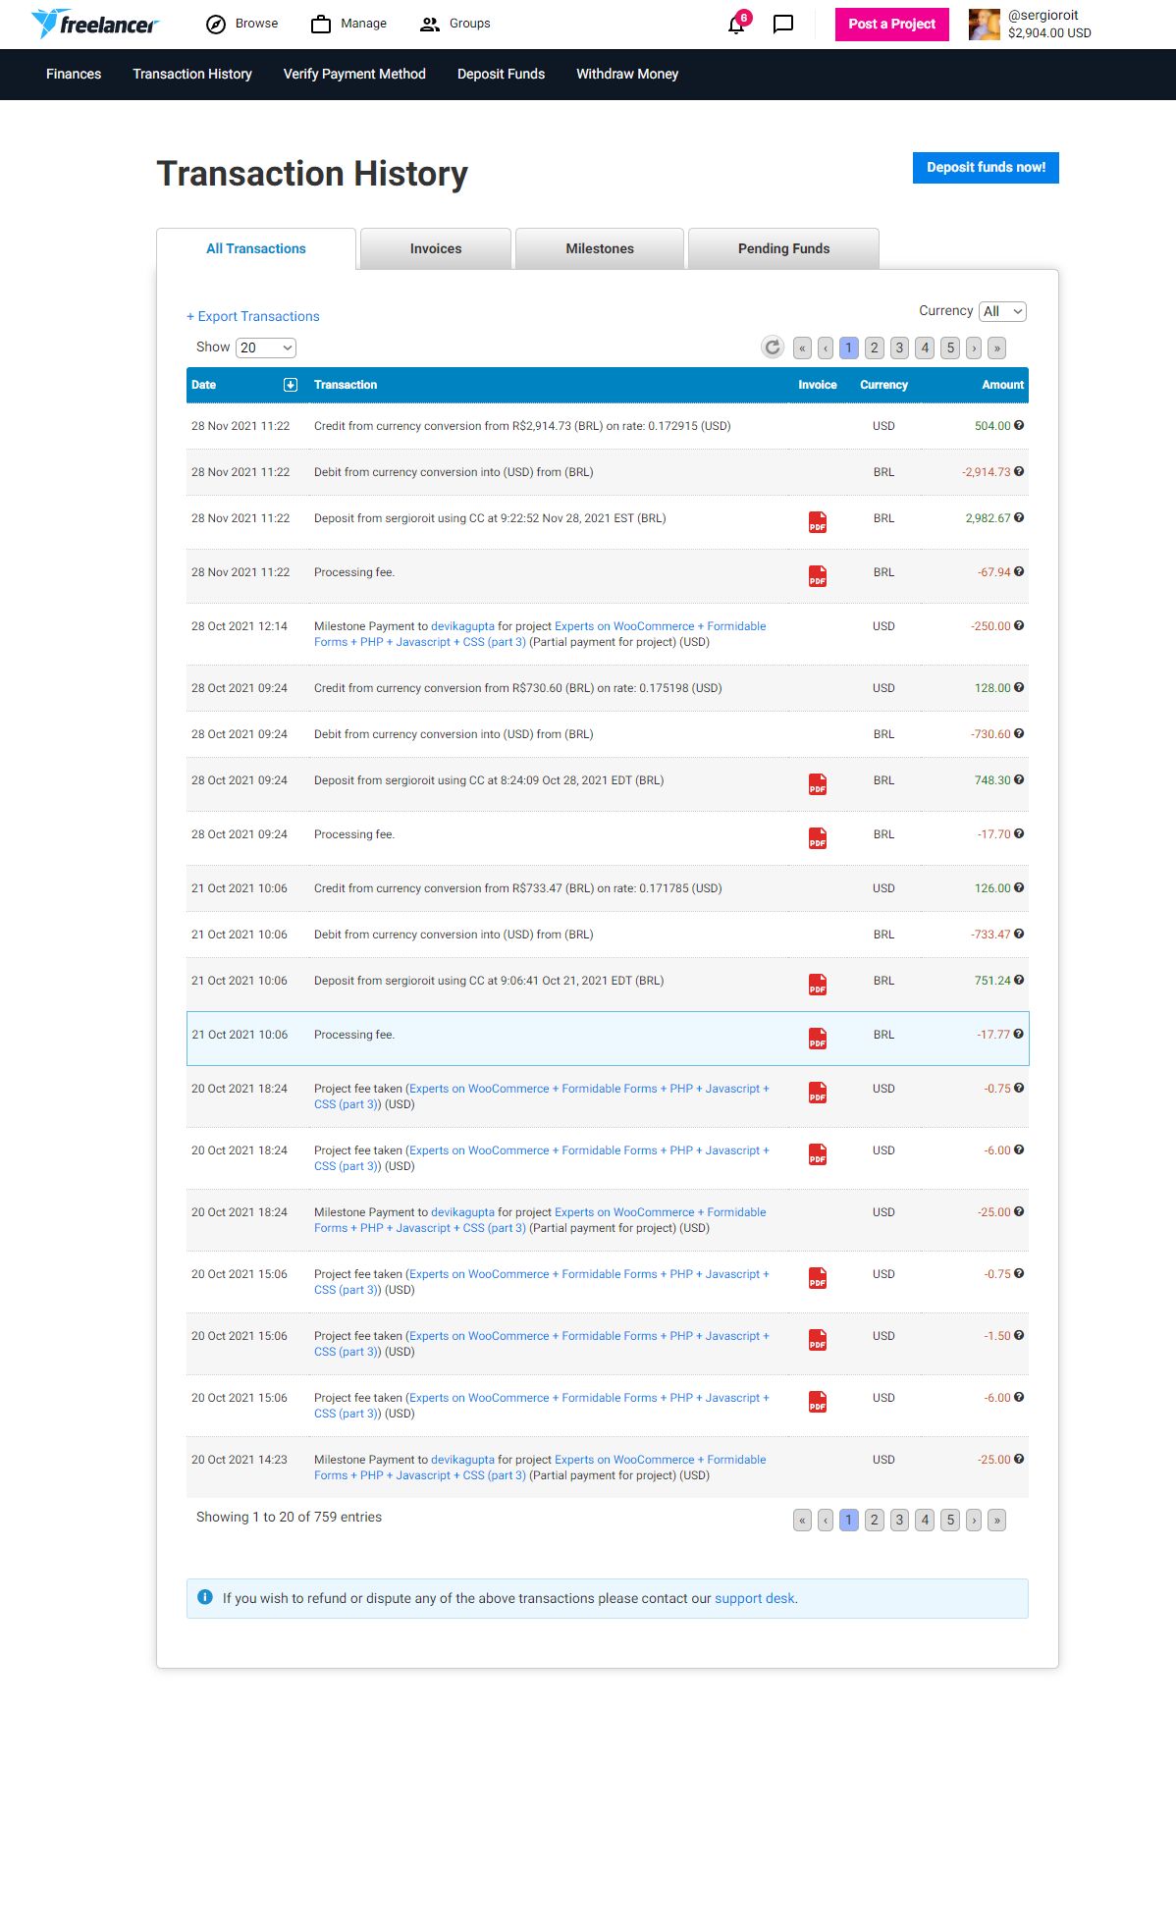1176x1924 pixels.
Task: Open PDF invoice for the 18:24 project fee -6.00
Action: (818, 1154)
